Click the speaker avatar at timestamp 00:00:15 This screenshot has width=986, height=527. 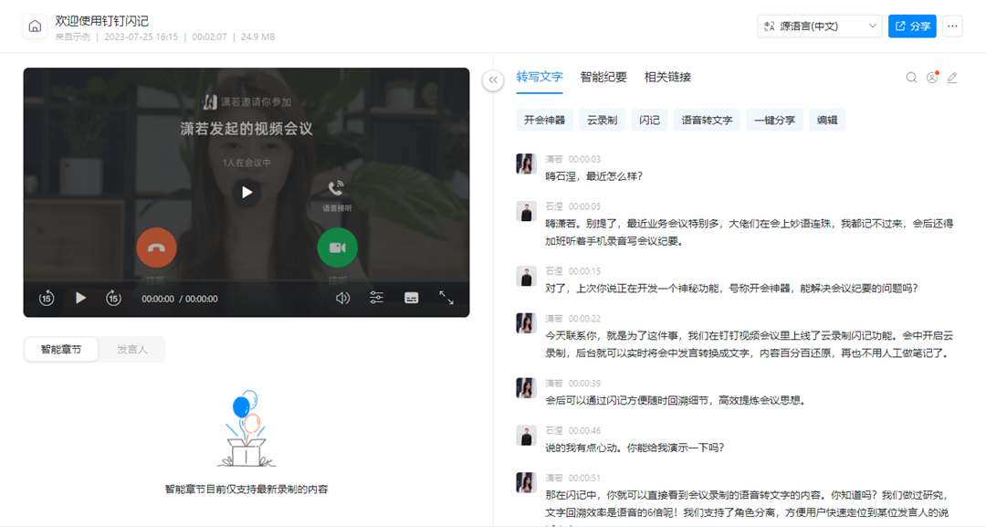[x=527, y=276]
